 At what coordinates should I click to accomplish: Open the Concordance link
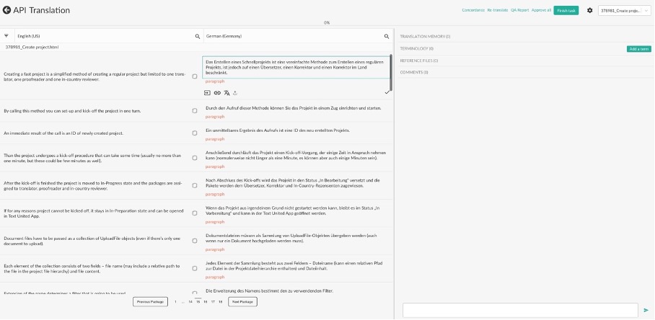(x=473, y=10)
